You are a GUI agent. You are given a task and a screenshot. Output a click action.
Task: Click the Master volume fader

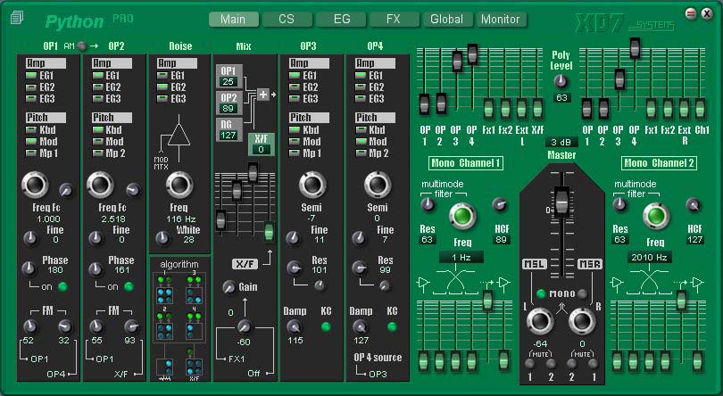pos(561,202)
